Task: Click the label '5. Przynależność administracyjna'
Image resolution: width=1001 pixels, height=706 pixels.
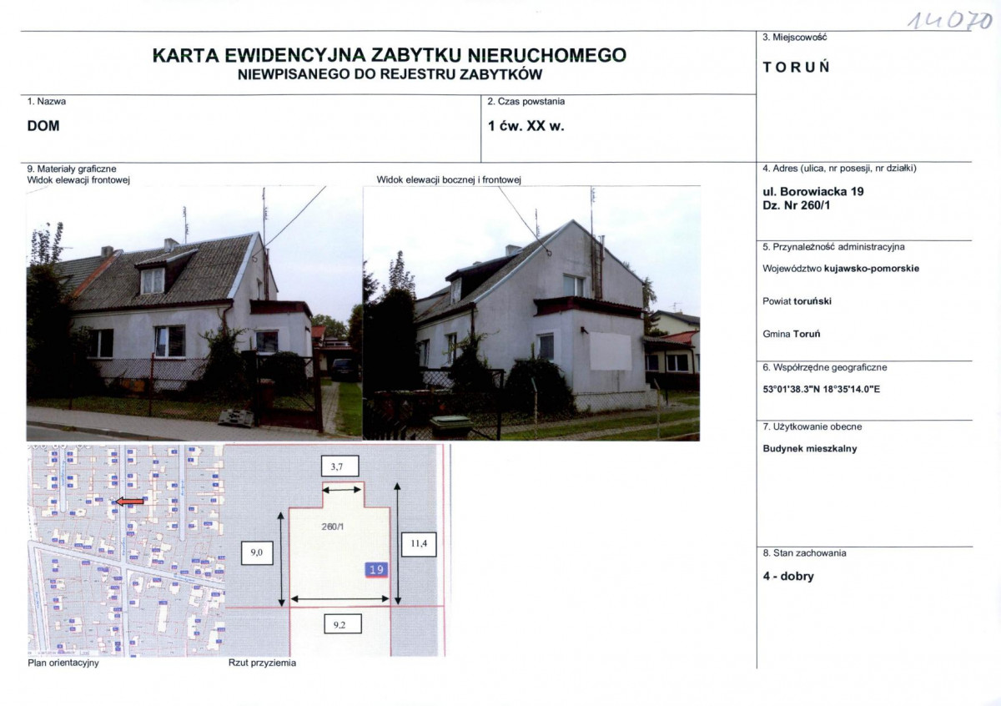Action: coord(833,247)
